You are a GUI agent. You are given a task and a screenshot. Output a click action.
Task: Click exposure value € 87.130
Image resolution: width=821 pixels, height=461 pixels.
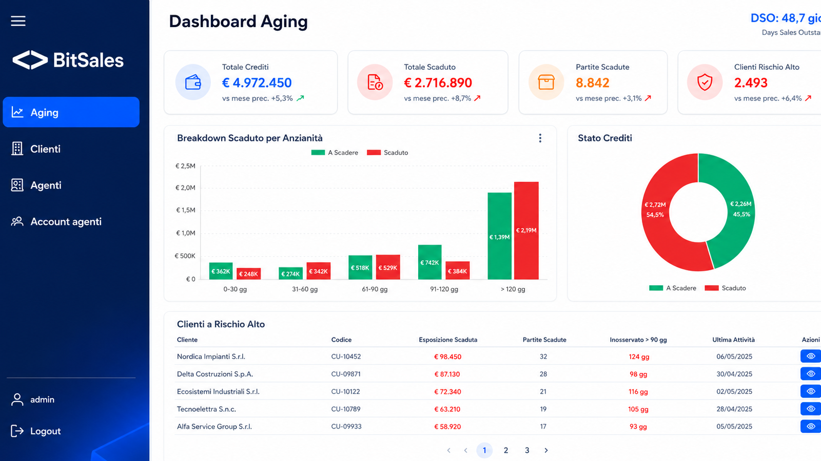(x=447, y=374)
